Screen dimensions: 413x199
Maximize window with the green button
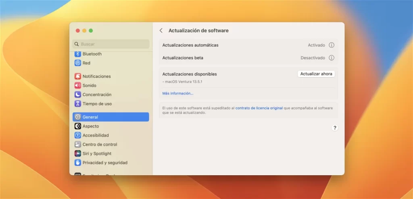pyautogui.click(x=91, y=31)
